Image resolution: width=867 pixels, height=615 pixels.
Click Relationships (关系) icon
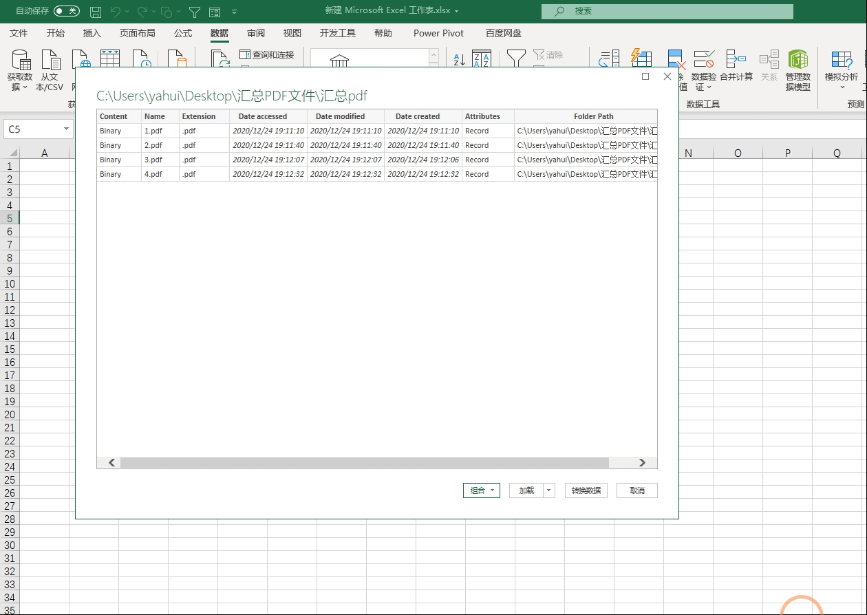[x=769, y=66]
